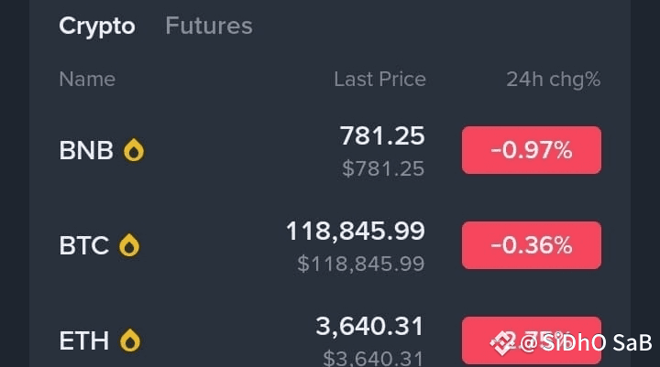This screenshot has width=660, height=367.
Task: Open the Crypto tab
Action: click(x=96, y=26)
